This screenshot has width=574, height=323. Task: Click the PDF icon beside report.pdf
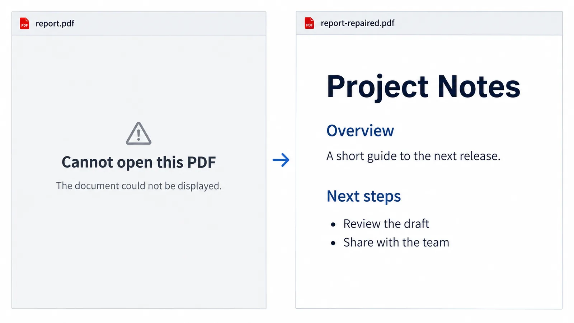[x=24, y=23]
